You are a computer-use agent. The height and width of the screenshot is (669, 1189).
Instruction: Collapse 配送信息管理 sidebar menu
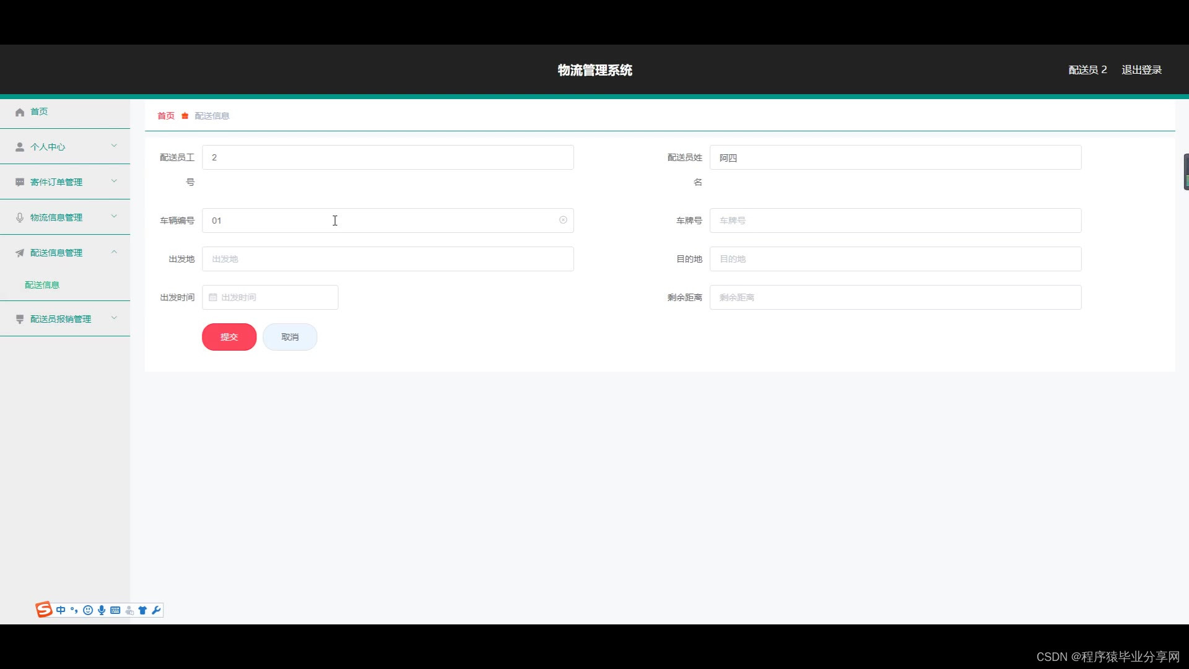click(65, 253)
